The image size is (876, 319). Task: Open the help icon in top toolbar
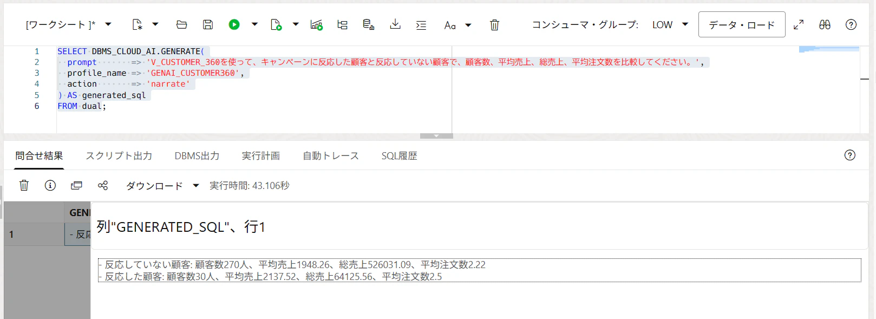point(851,24)
